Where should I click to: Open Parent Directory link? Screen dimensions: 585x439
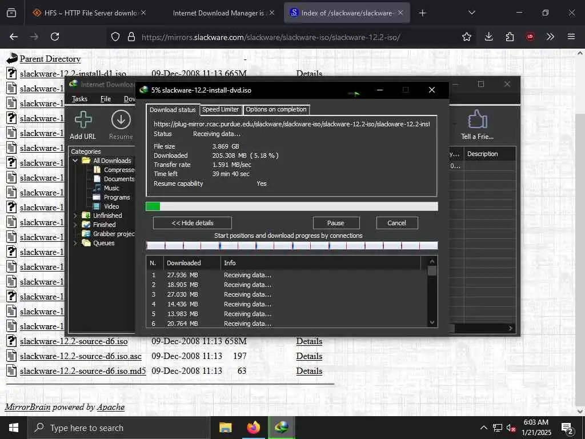pos(50,59)
